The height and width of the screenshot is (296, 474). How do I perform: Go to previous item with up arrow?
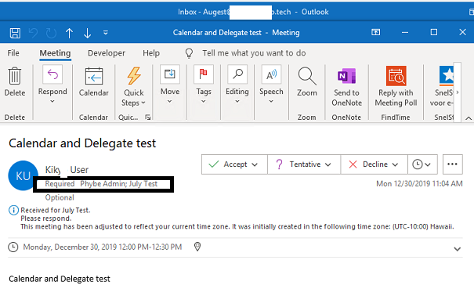coord(69,33)
